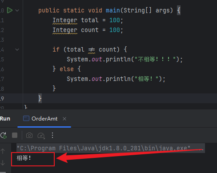Take a thread dump using the camera icon

coord(29,135)
